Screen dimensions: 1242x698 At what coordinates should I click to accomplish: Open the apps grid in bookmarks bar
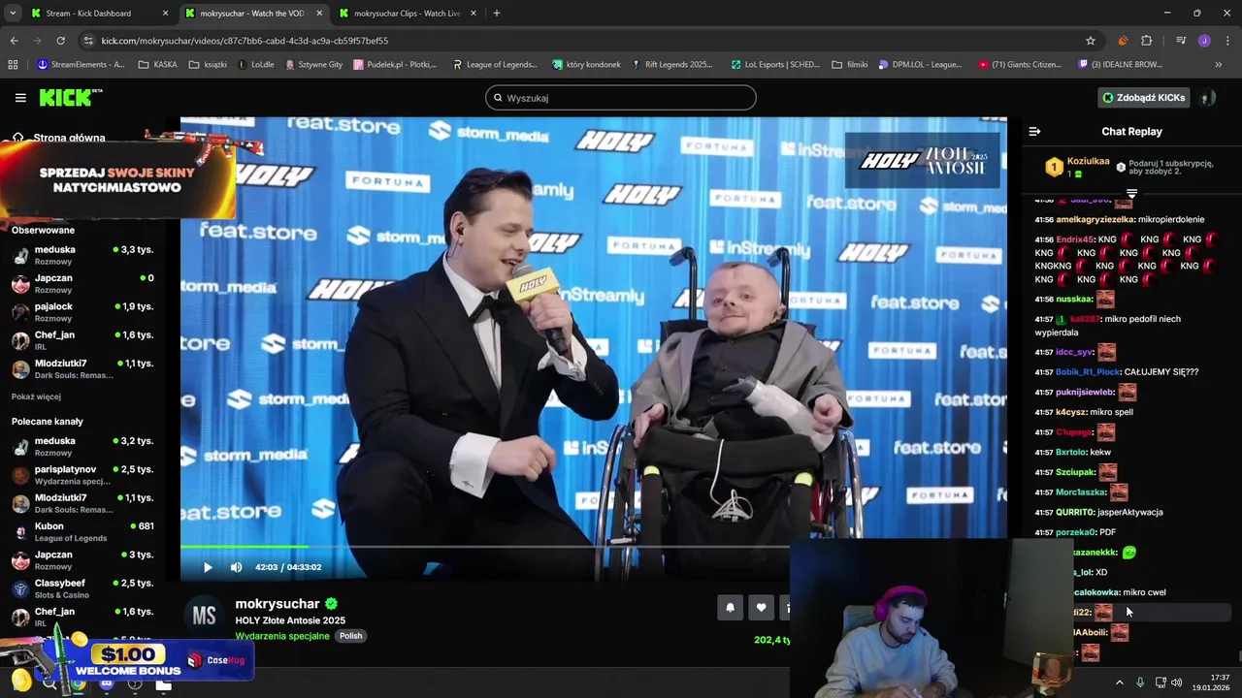(x=13, y=65)
